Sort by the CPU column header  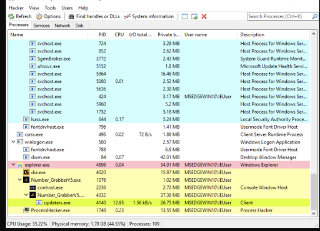(x=117, y=35)
